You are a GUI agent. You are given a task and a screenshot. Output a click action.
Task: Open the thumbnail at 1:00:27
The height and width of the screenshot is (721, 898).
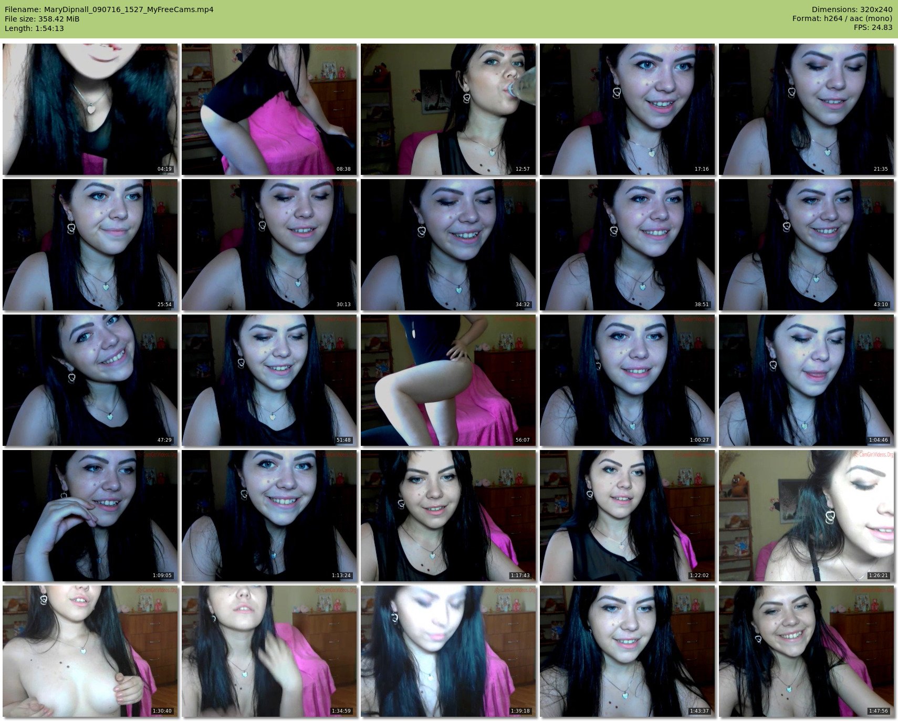coord(628,380)
